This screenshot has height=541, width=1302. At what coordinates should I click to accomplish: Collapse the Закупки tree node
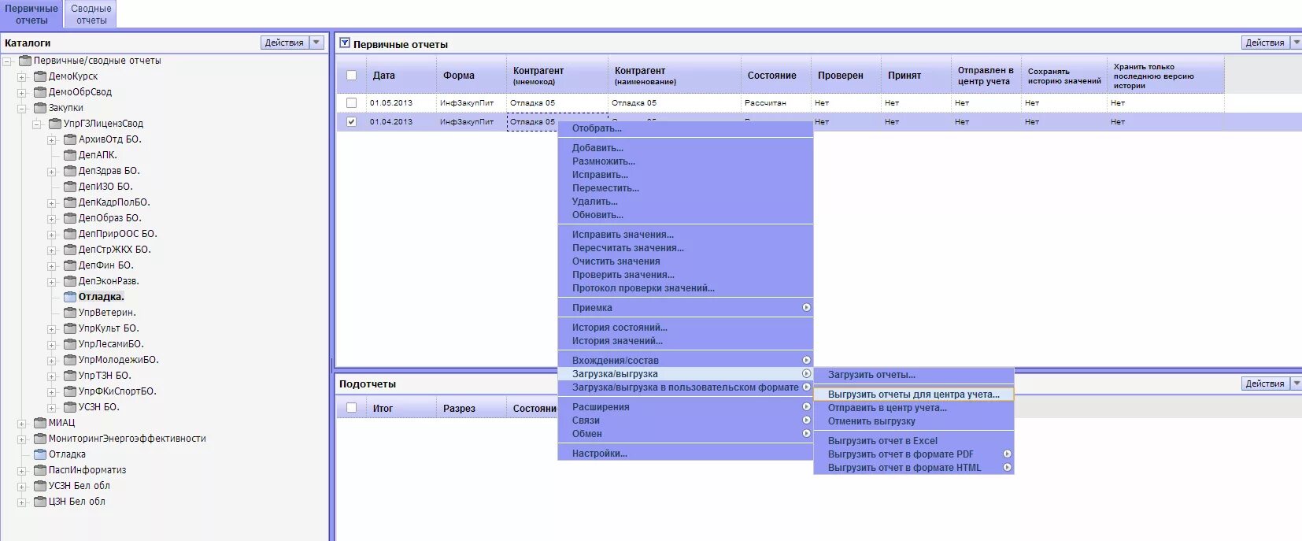pyautogui.click(x=22, y=109)
